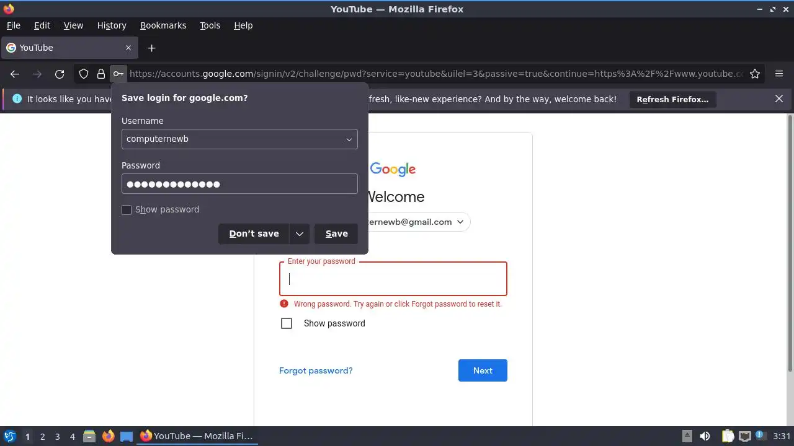
Task: Expand the Username dropdown in save login popup
Action: click(x=349, y=139)
